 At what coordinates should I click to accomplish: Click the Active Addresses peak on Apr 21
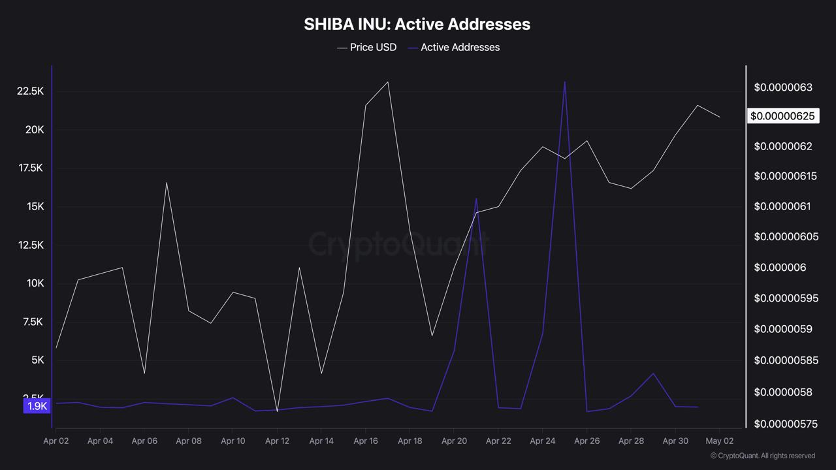[476, 198]
